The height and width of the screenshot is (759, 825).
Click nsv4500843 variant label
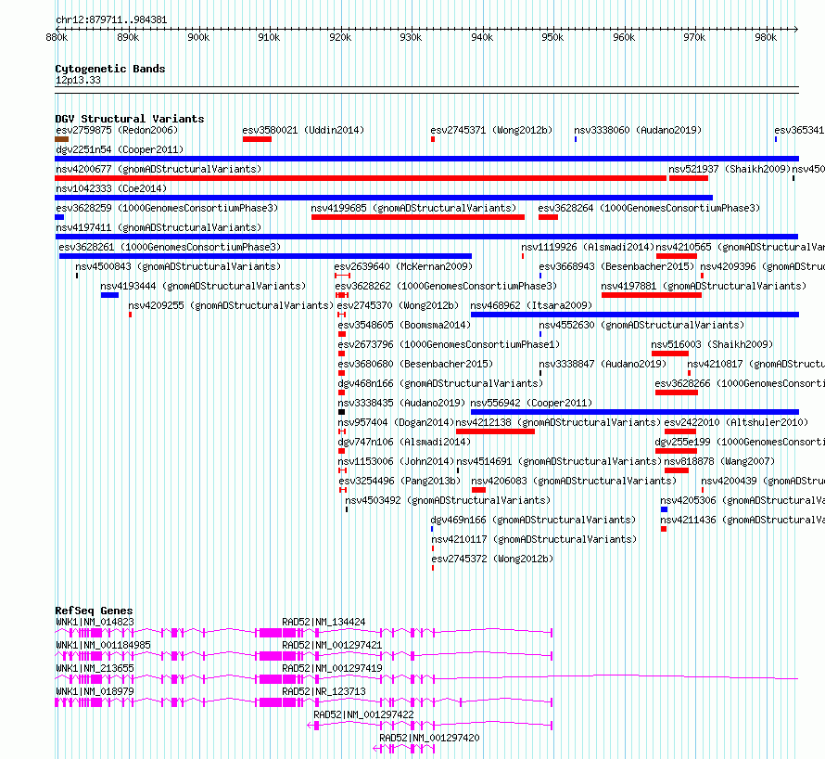click(x=178, y=266)
